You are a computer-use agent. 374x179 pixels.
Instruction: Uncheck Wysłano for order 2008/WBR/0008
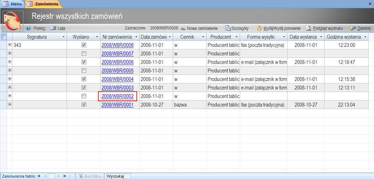84,45
